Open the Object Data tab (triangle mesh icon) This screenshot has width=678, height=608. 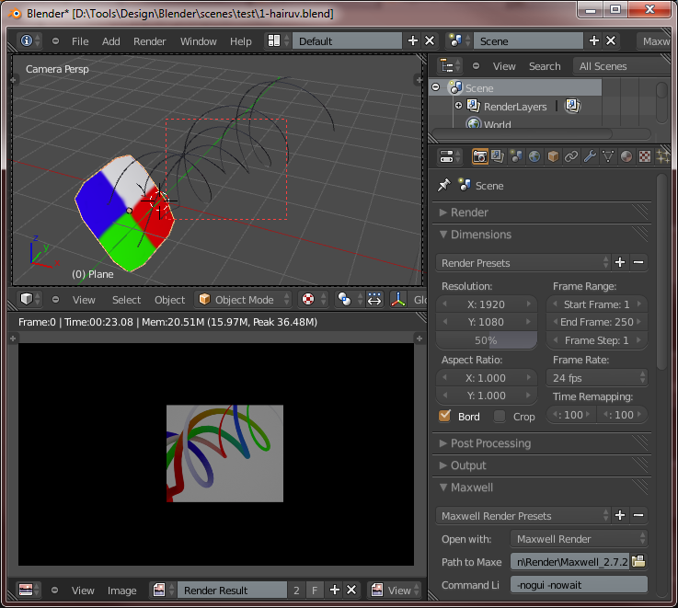pos(608,156)
